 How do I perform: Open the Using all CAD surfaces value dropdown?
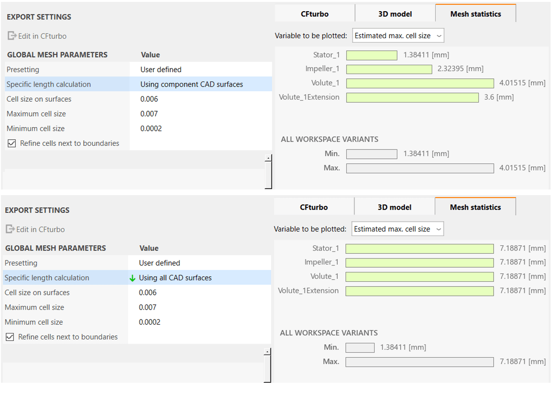pyautogui.click(x=200, y=278)
